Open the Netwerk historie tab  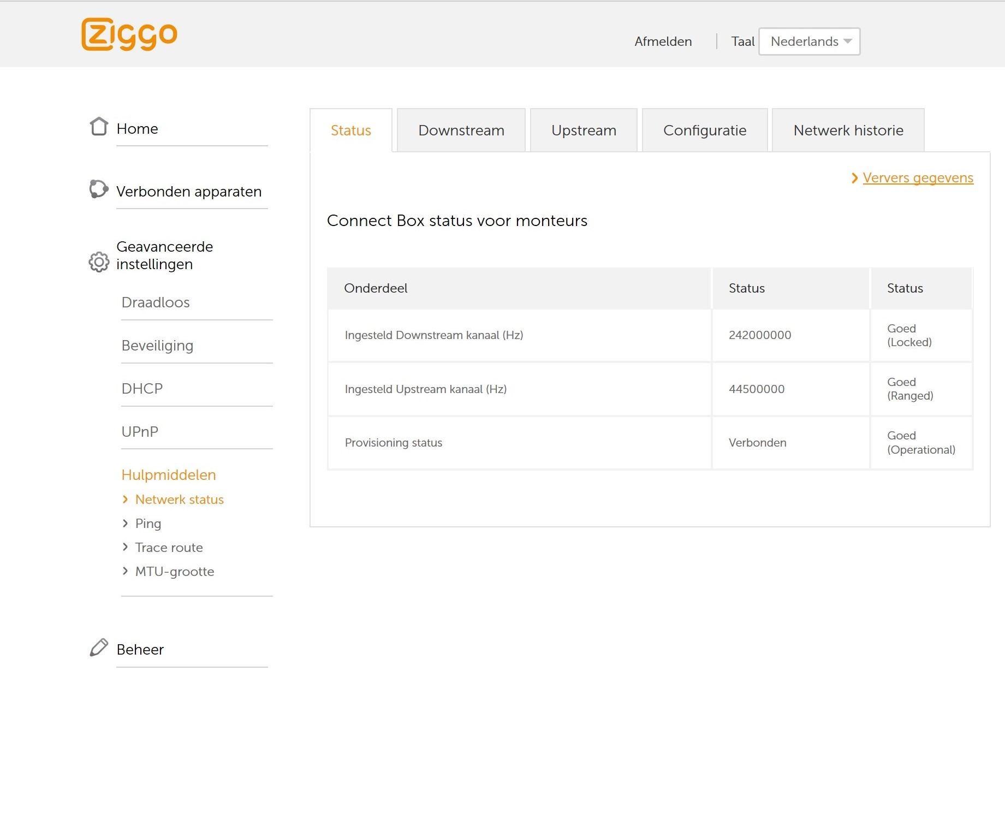[x=848, y=130]
